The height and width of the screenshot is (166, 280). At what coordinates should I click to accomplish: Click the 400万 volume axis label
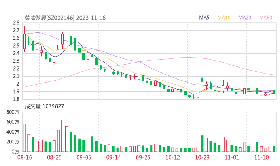point(13,132)
